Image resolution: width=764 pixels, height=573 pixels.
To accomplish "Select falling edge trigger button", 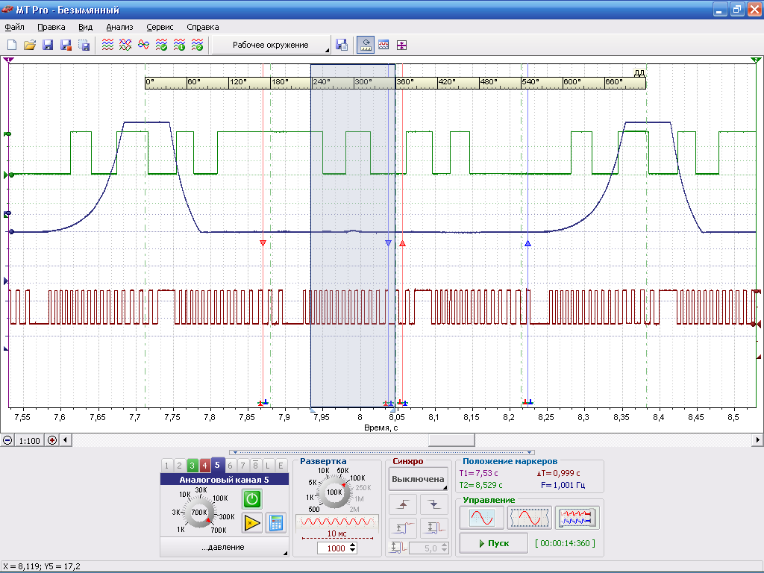I will 434,505.
